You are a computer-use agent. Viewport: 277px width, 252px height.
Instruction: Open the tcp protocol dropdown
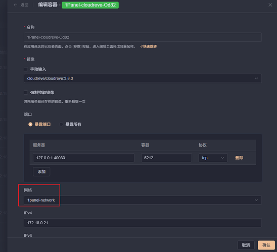pyautogui.click(x=213, y=158)
